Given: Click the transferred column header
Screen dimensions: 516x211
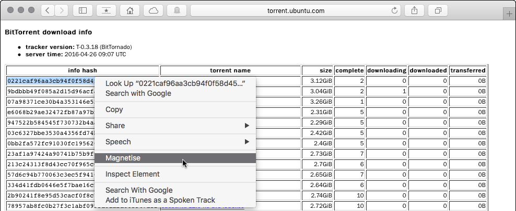Looking at the screenshot, I should (467, 70).
